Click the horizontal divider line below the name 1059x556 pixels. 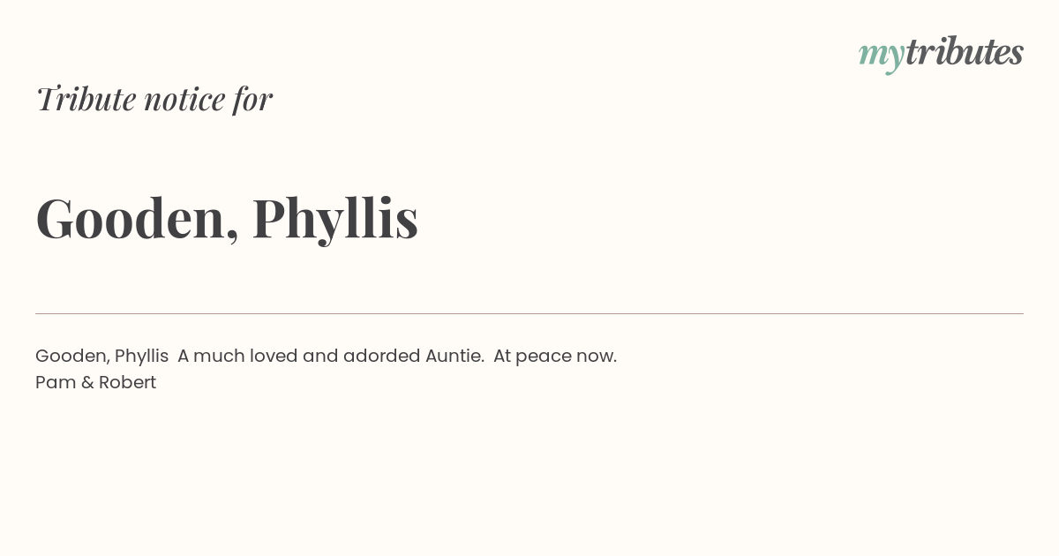[529, 313]
